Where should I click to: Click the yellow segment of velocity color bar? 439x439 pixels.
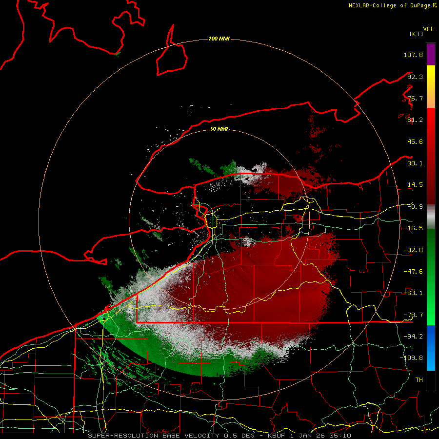[x=431, y=87]
